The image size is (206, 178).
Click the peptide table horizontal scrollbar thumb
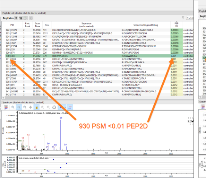tap(26, 97)
